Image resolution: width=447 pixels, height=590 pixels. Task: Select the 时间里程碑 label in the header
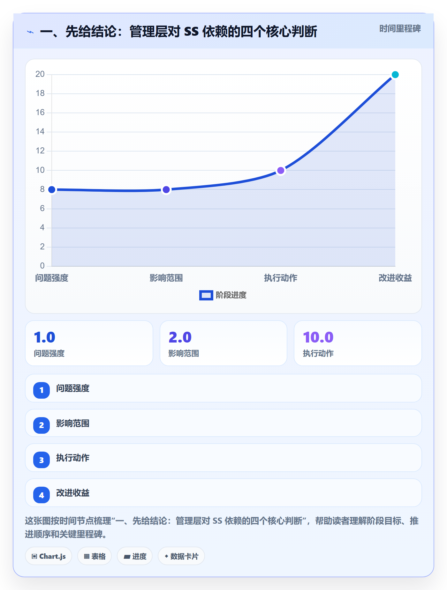tap(400, 29)
